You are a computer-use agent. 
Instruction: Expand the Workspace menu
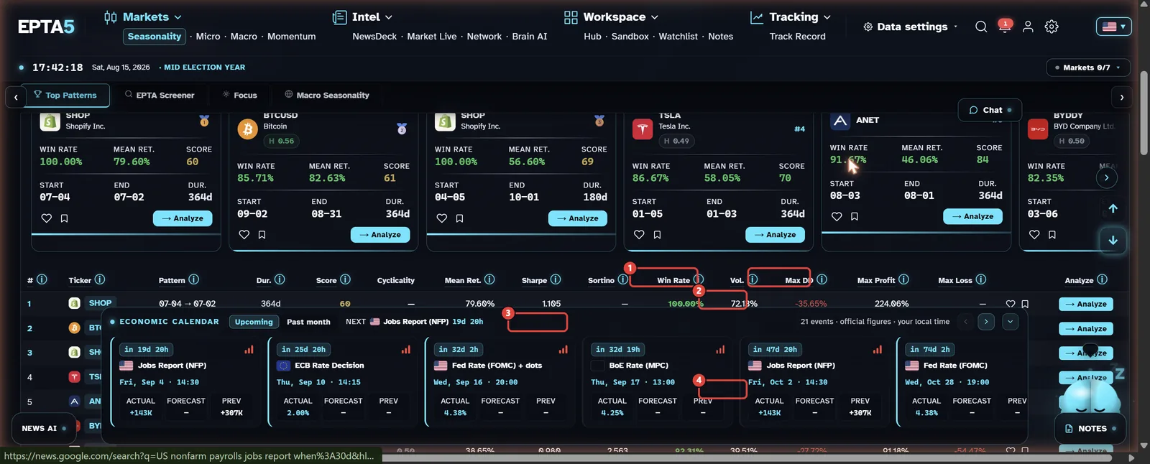point(611,17)
